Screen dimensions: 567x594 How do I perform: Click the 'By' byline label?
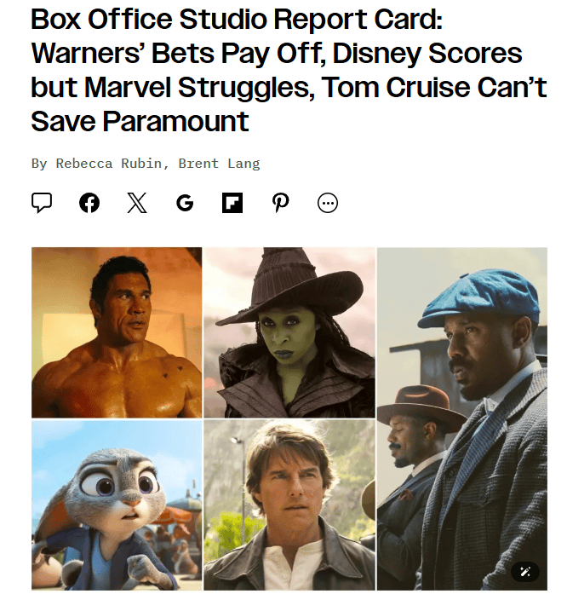[x=39, y=164]
